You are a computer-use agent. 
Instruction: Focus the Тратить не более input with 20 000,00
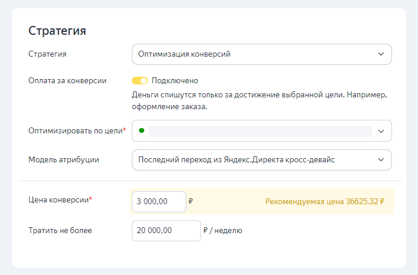pyautogui.click(x=166, y=231)
